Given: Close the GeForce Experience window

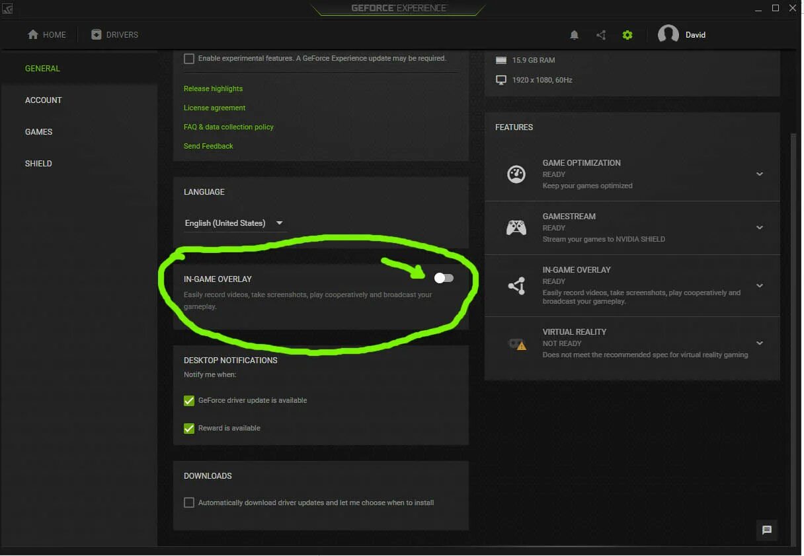Looking at the screenshot, I should pyautogui.click(x=793, y=8).
